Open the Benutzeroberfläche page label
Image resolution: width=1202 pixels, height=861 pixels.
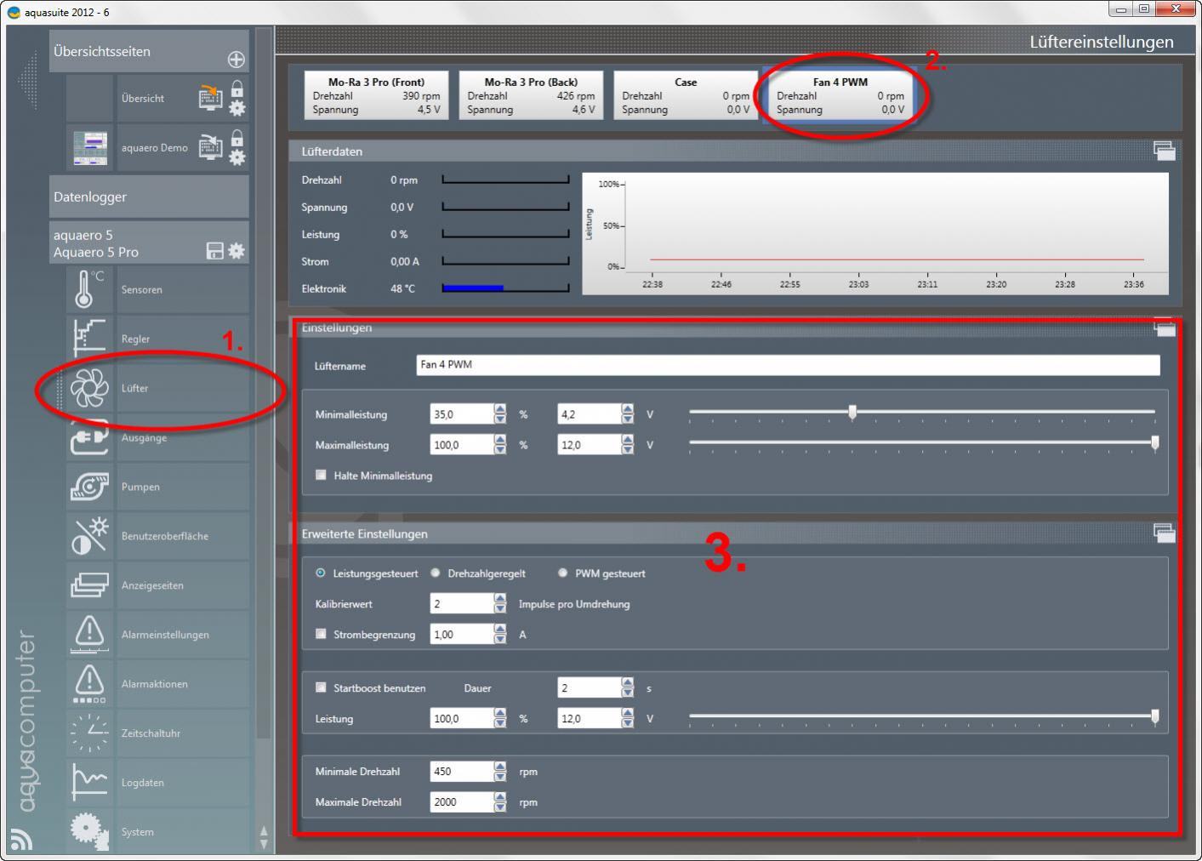coord(165,536)
